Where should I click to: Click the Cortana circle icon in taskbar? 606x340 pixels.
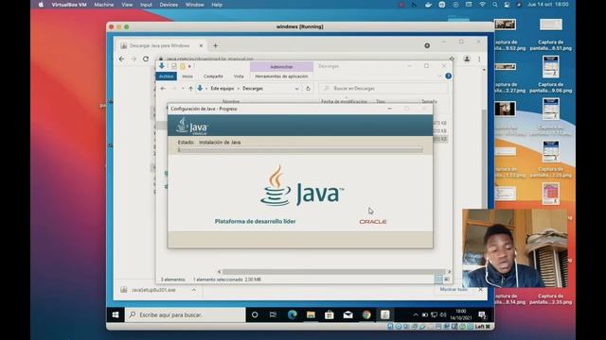click(255, 314)
